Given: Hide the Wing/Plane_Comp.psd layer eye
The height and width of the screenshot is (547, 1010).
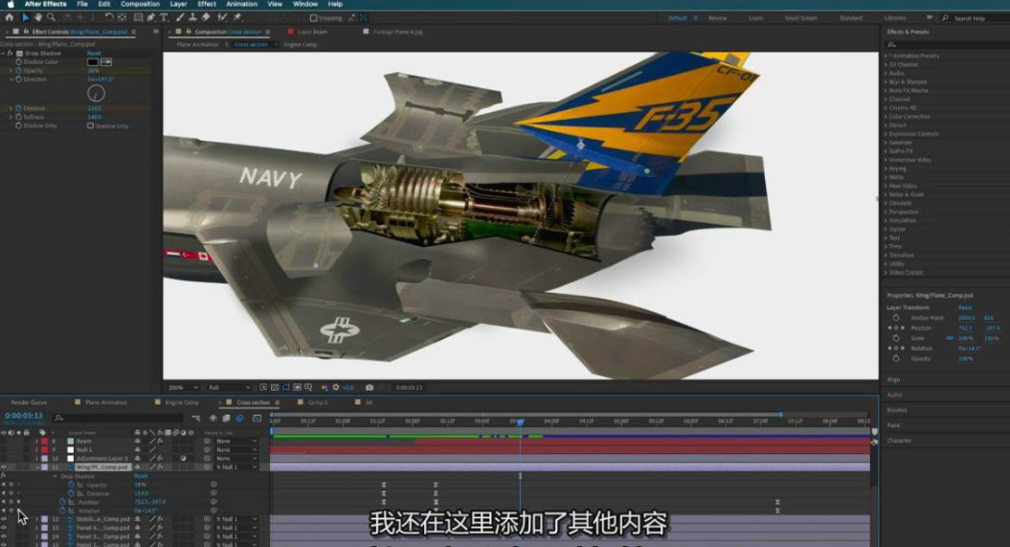Looking at the screenshot, I should pyautogui.click(x=4, y=467).
